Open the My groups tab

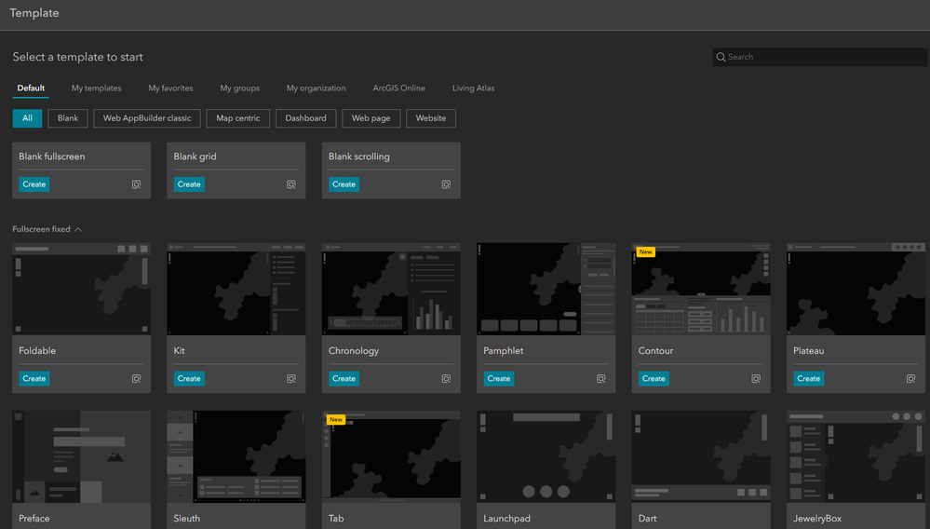pyautogui.click(x=239, y=88)
